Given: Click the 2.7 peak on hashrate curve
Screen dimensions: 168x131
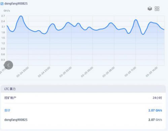Looking at the screenshot, I should click(21, 16).
